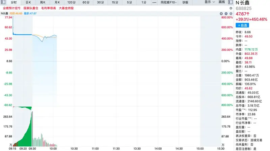
Task: Switch to 日K daily chart tab
Action: [28, 2]
